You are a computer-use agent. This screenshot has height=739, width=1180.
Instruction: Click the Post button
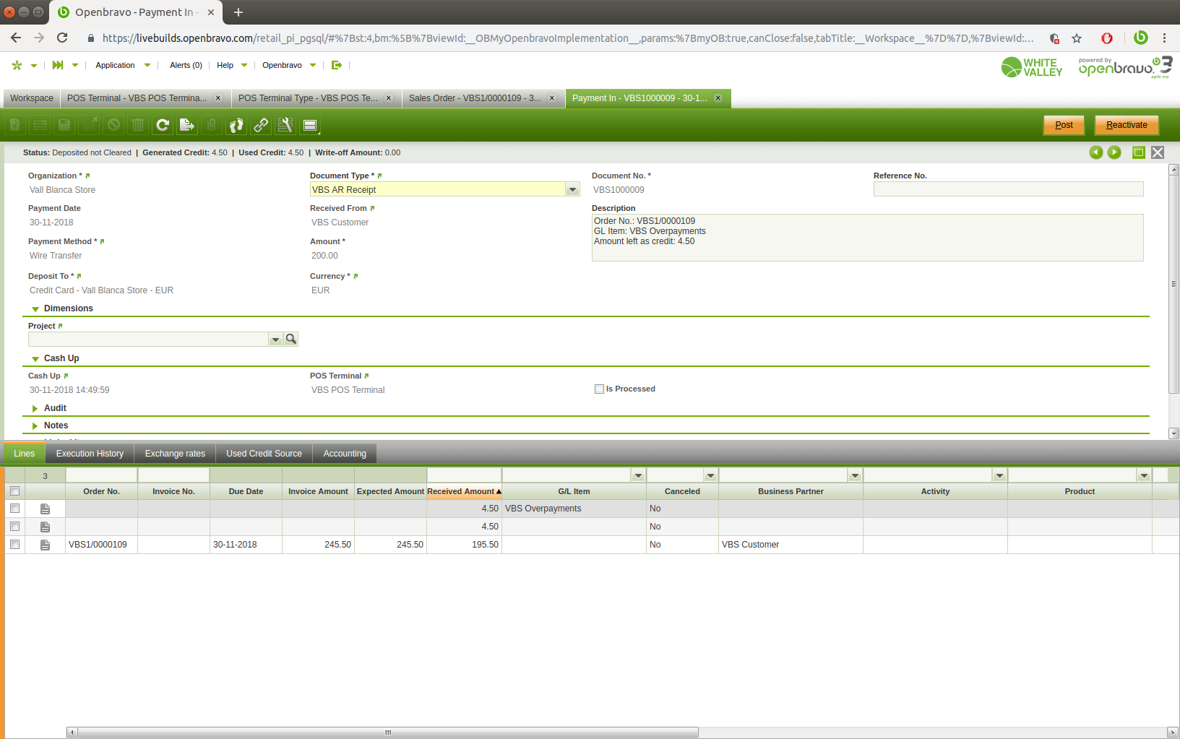coord(1064,125)
